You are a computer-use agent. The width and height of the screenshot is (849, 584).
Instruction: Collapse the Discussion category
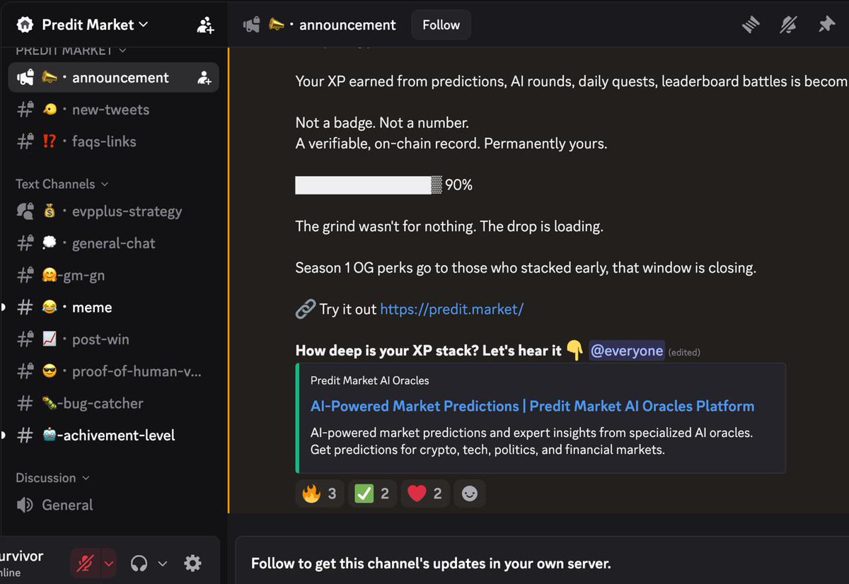point(53,478)
